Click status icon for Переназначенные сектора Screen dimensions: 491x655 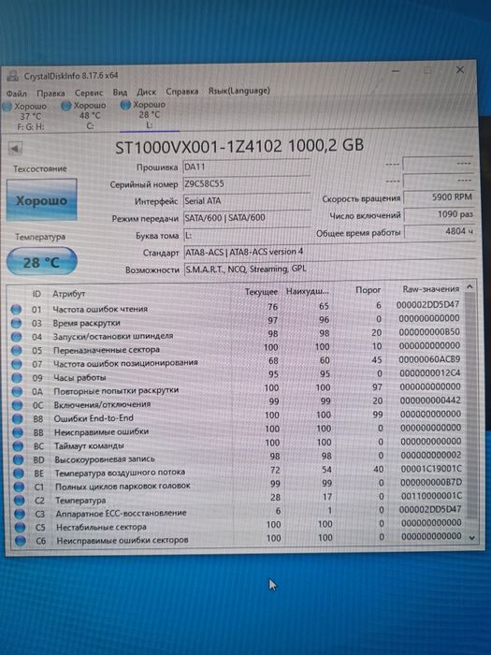point(17,351)
